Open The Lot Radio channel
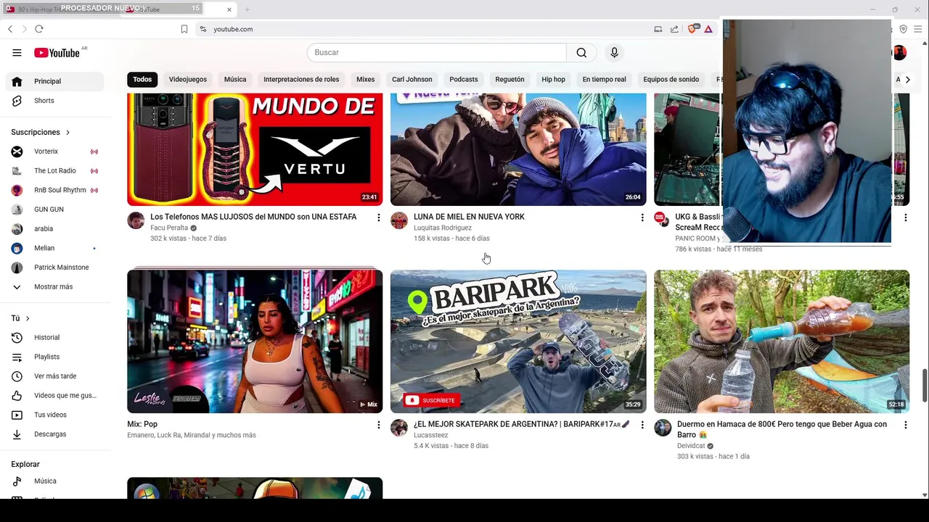 (54, 171)
